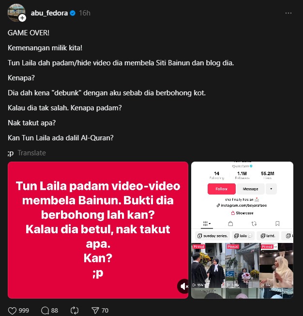The width and height of the screenshot is (303, 316).
Task: Like the post with the heart icon
Action: [12, 311]
